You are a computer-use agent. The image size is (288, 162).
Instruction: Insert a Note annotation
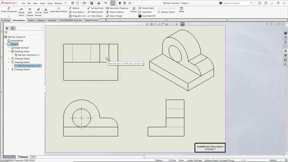(46, 11)
